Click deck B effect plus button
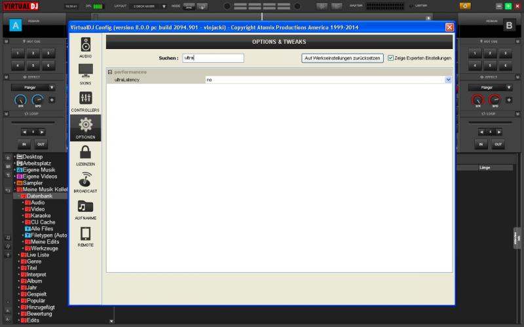This screenshot has height=327, width=524. [x=509, y=100]
